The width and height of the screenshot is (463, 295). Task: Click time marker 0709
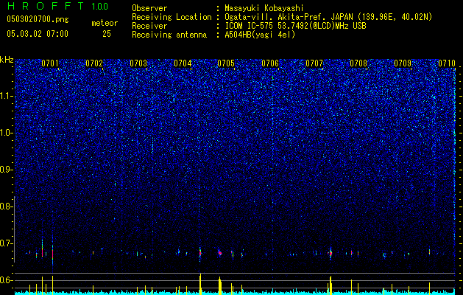pyautogui.click(x=403, y=63)
